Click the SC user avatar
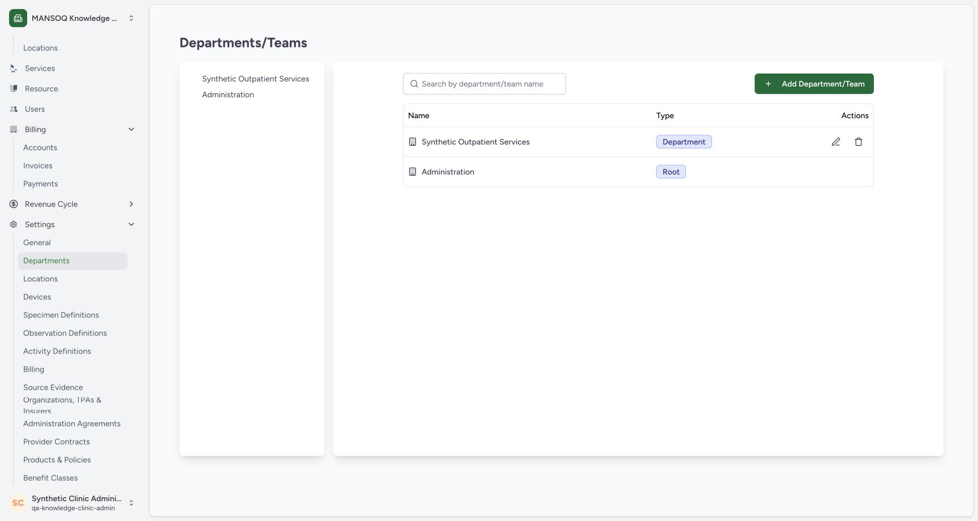This screenshot has height=521, width=978. tap(18, 503)
